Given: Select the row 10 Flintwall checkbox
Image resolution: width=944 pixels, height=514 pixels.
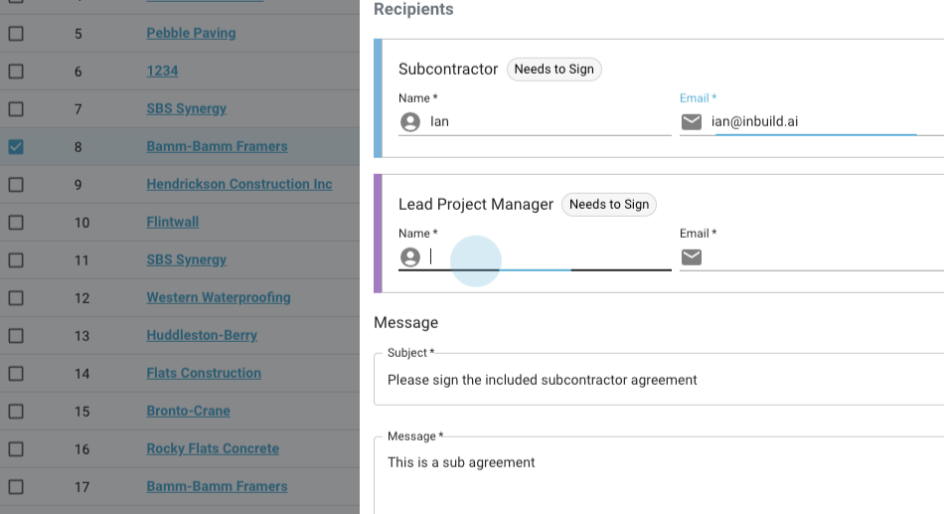Looking at the screenshot, I should pos(16,223).
